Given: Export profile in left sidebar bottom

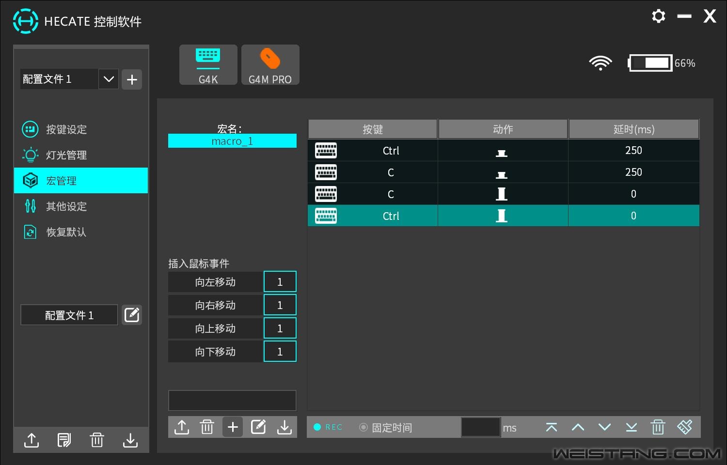Looking at the screenshot, I should 32,440.
